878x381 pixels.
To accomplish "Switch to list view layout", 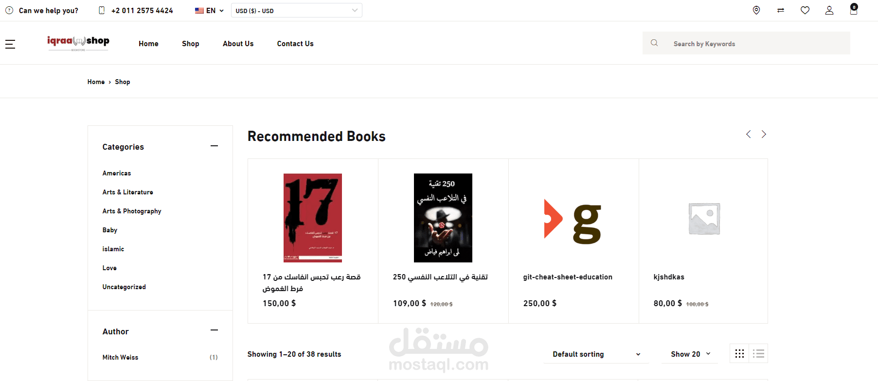I will pos(758,353).
